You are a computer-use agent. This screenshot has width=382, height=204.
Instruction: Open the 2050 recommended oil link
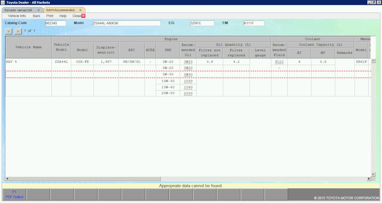coord(188,93)
